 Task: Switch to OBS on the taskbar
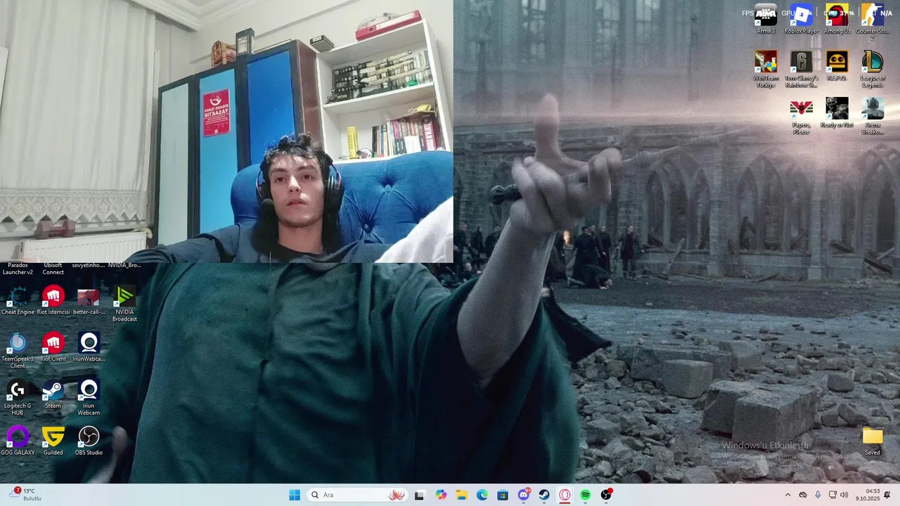[x=606, y=495]
